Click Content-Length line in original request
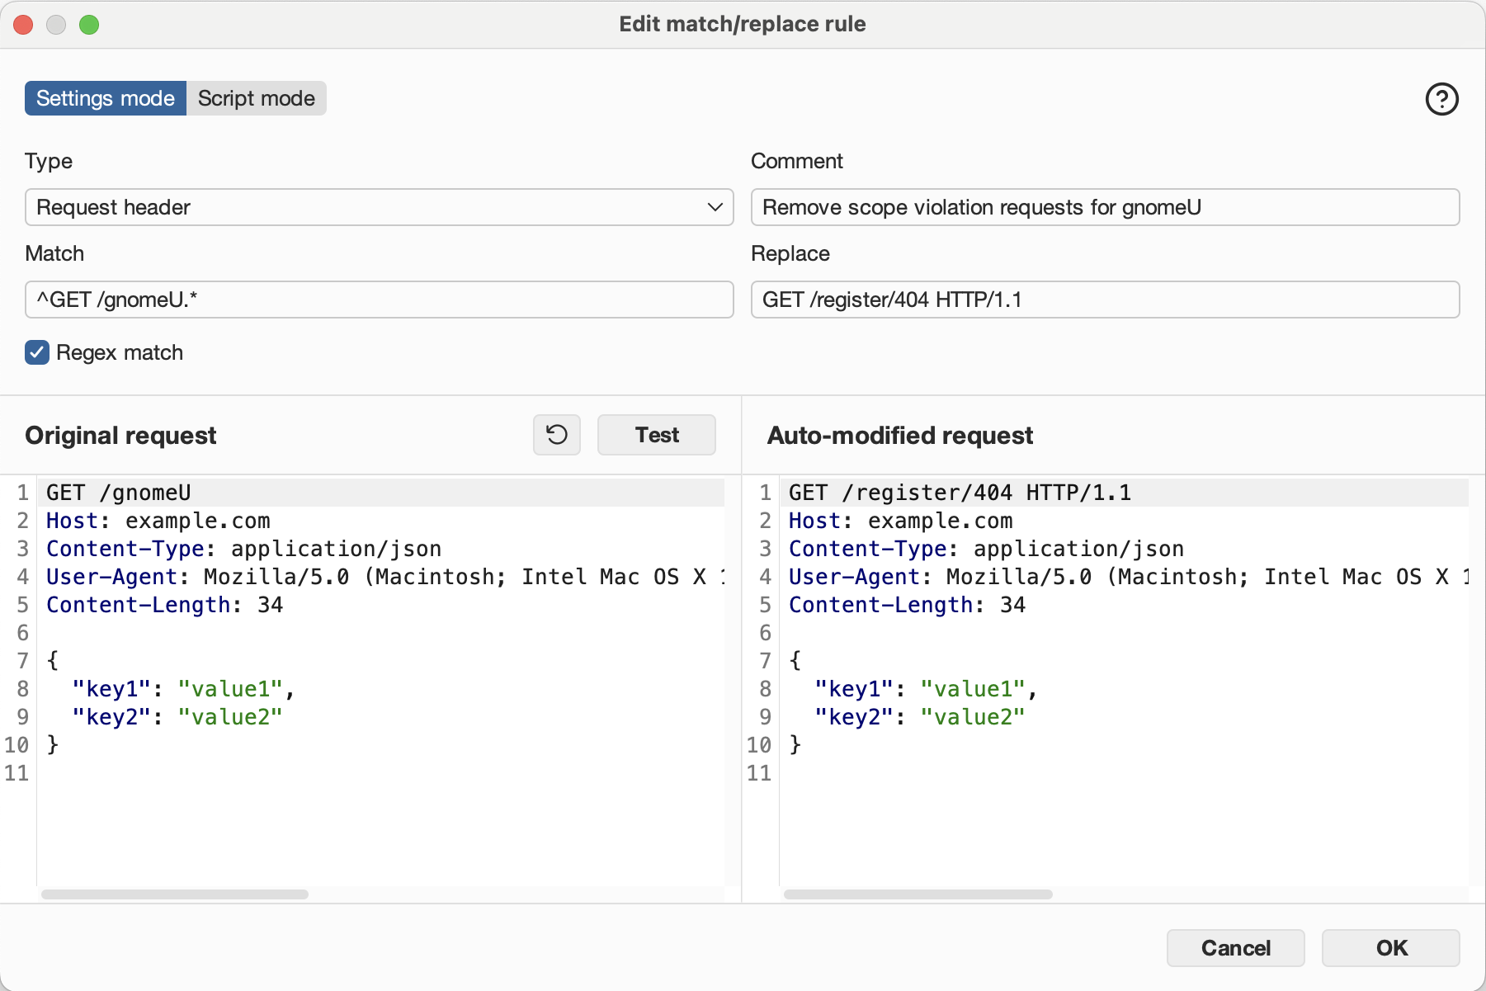This screenshot has height=991, width=1486. tap(165, 605)
